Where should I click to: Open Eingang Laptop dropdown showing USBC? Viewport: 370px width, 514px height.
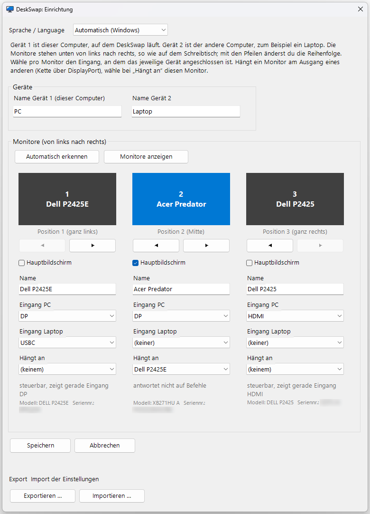pyautogui.click(x=67, y=343)
